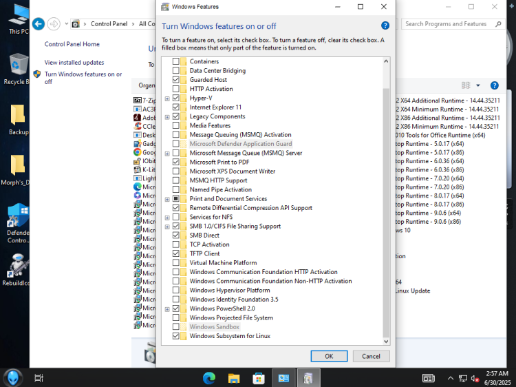Toggle Remote Differential Compression API Support
Viewport: 516px width, 387px height.
pos(175,208)
